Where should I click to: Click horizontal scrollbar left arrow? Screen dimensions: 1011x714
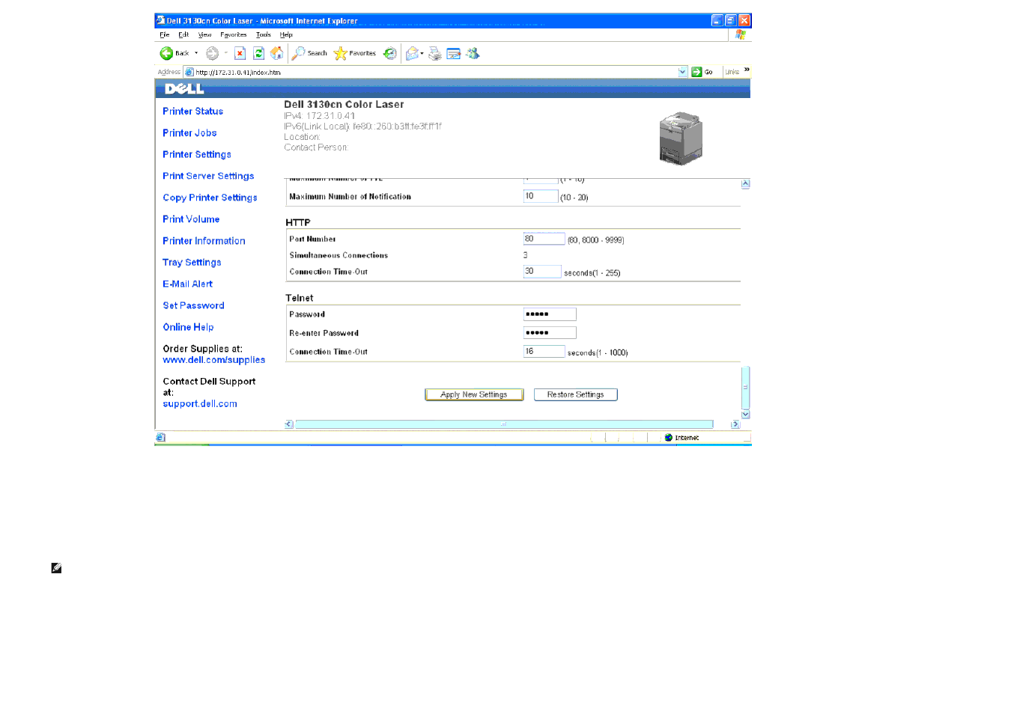289,424
